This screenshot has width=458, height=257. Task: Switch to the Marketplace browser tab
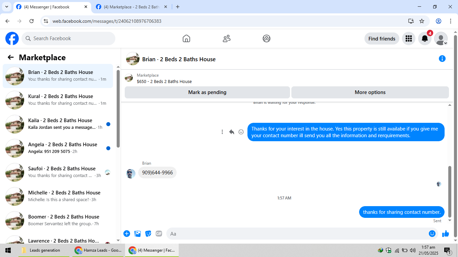click(131, 7)
